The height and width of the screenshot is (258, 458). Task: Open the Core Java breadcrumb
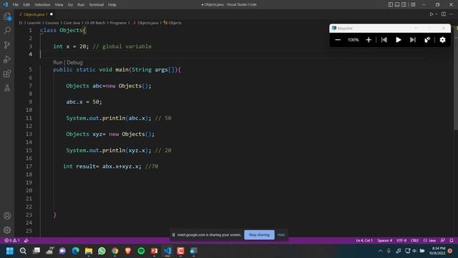pos(72,23)
